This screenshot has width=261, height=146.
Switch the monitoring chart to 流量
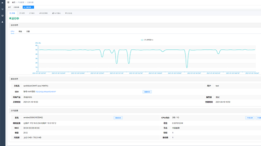(x=28, y=31)
